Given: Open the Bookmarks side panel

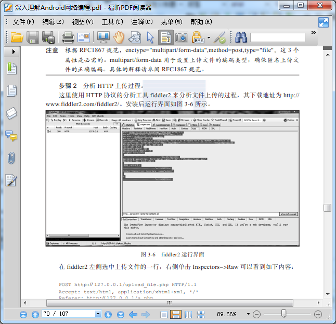Looking at the screenshot, I should click(11, 69).
